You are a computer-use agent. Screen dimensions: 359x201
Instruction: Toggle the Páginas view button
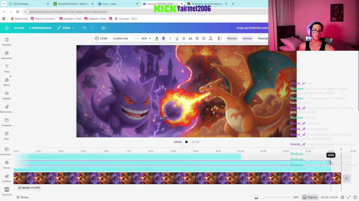click(x=310, y=197)
